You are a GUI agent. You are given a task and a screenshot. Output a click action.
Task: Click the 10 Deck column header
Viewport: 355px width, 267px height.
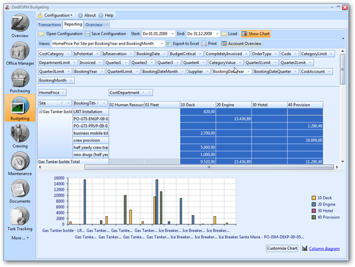pyautogui.click(x=196, y=105)
